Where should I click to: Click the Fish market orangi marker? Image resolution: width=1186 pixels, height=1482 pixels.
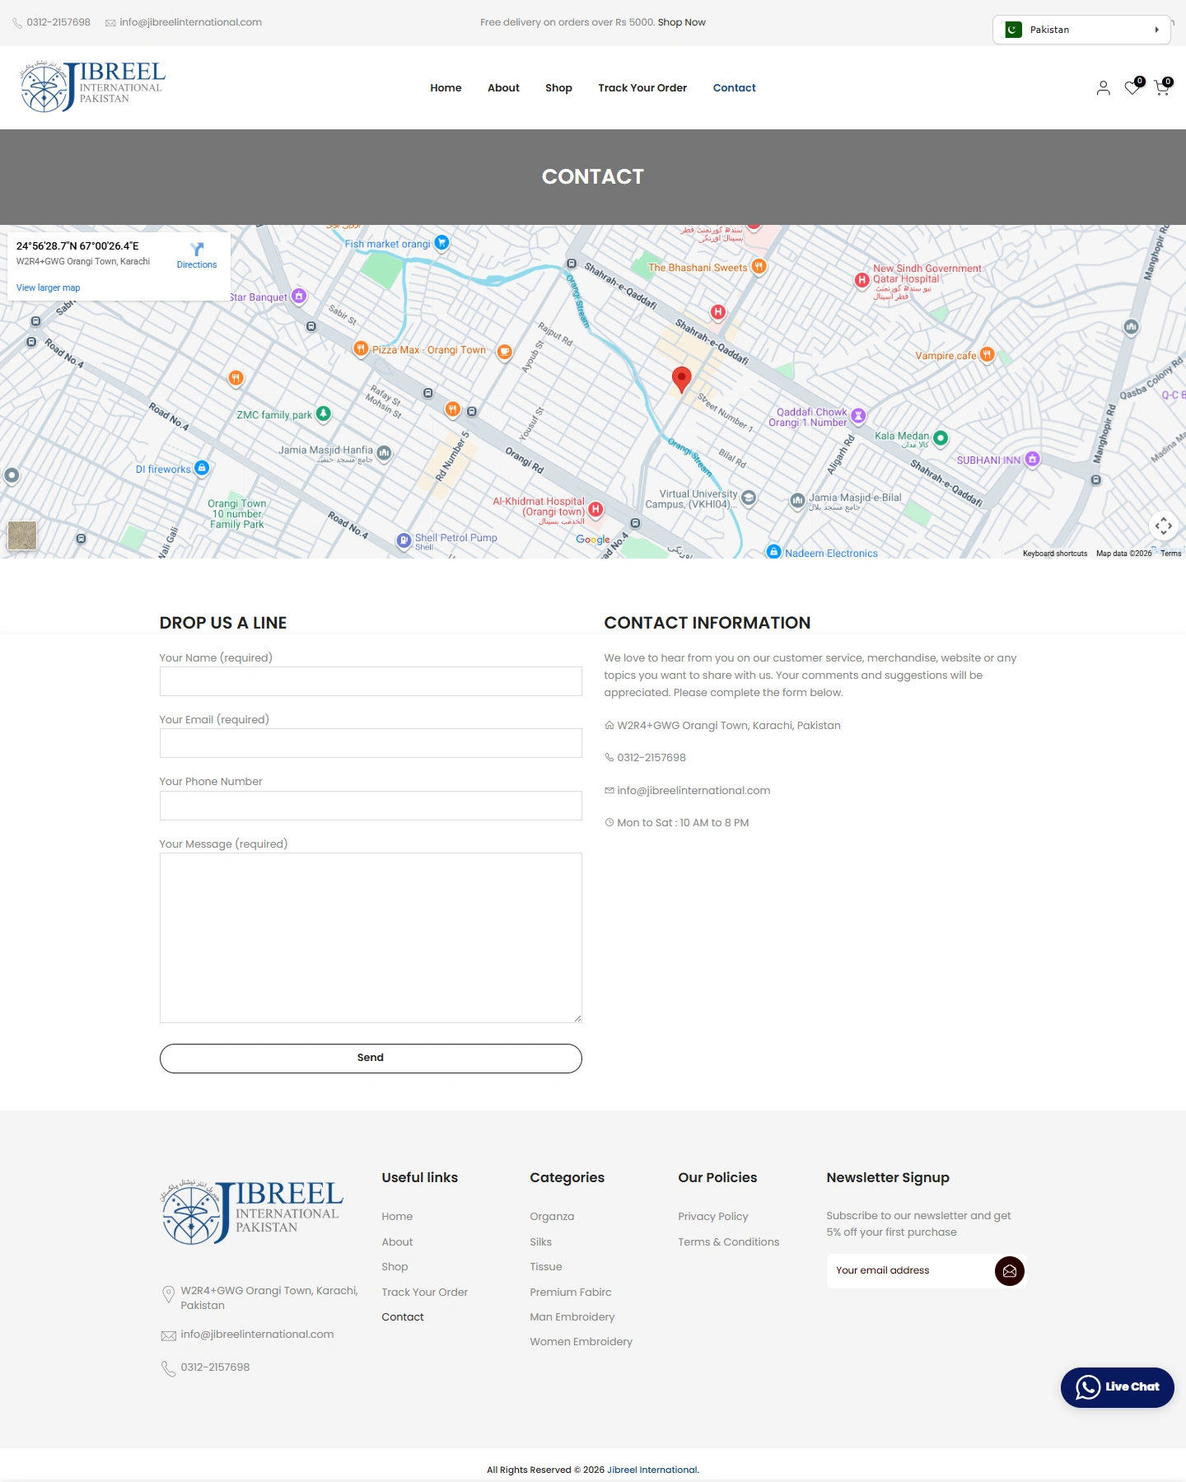(441, 243)
